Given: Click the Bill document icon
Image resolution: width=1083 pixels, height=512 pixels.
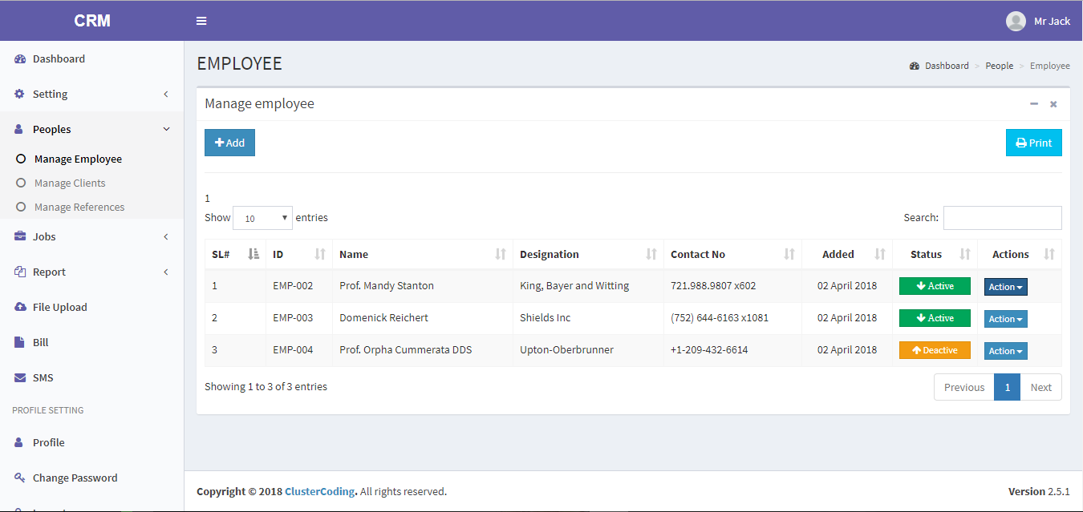Looking at the screenshot, I should pos(19,343).
